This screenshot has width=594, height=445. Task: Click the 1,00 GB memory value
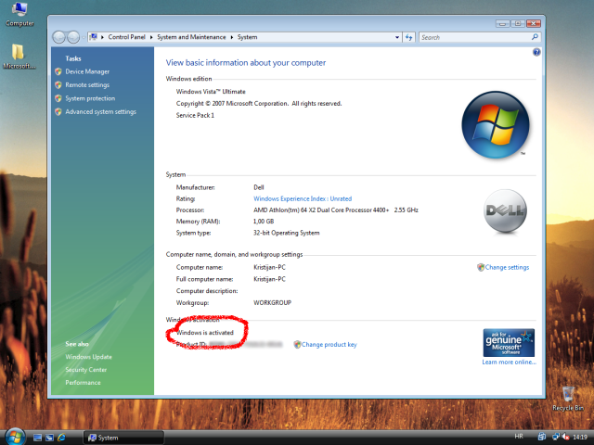pyautogui.click(x=264, y=222)
